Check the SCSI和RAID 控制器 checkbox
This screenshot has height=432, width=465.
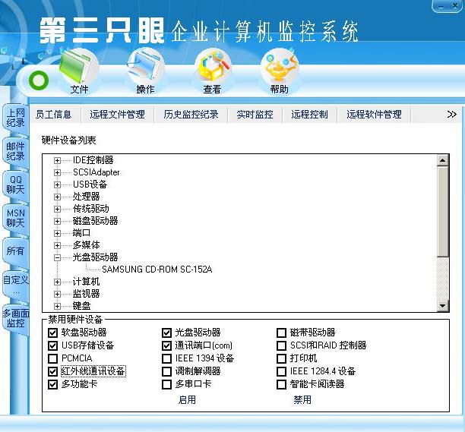(x=281, y=345)
